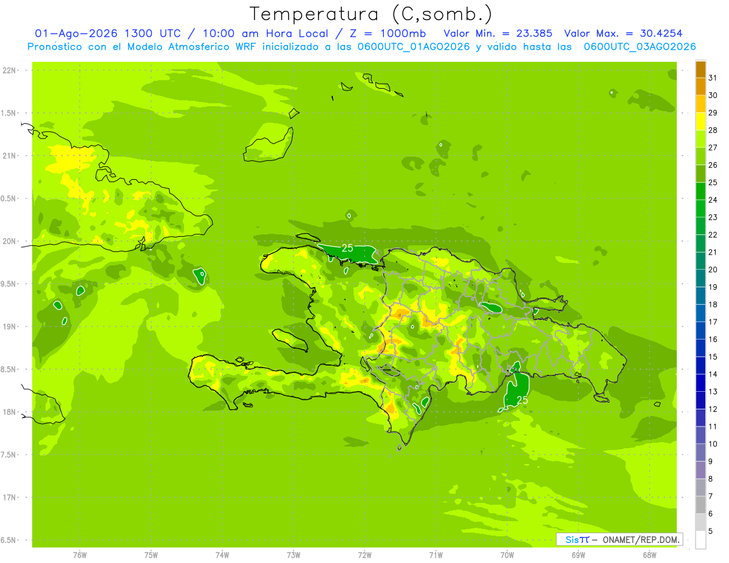Pick the purple colorbar segment between 8 and 9
Image resolution: width=729 pixels, height=563 pixels.
pos(700,470)
